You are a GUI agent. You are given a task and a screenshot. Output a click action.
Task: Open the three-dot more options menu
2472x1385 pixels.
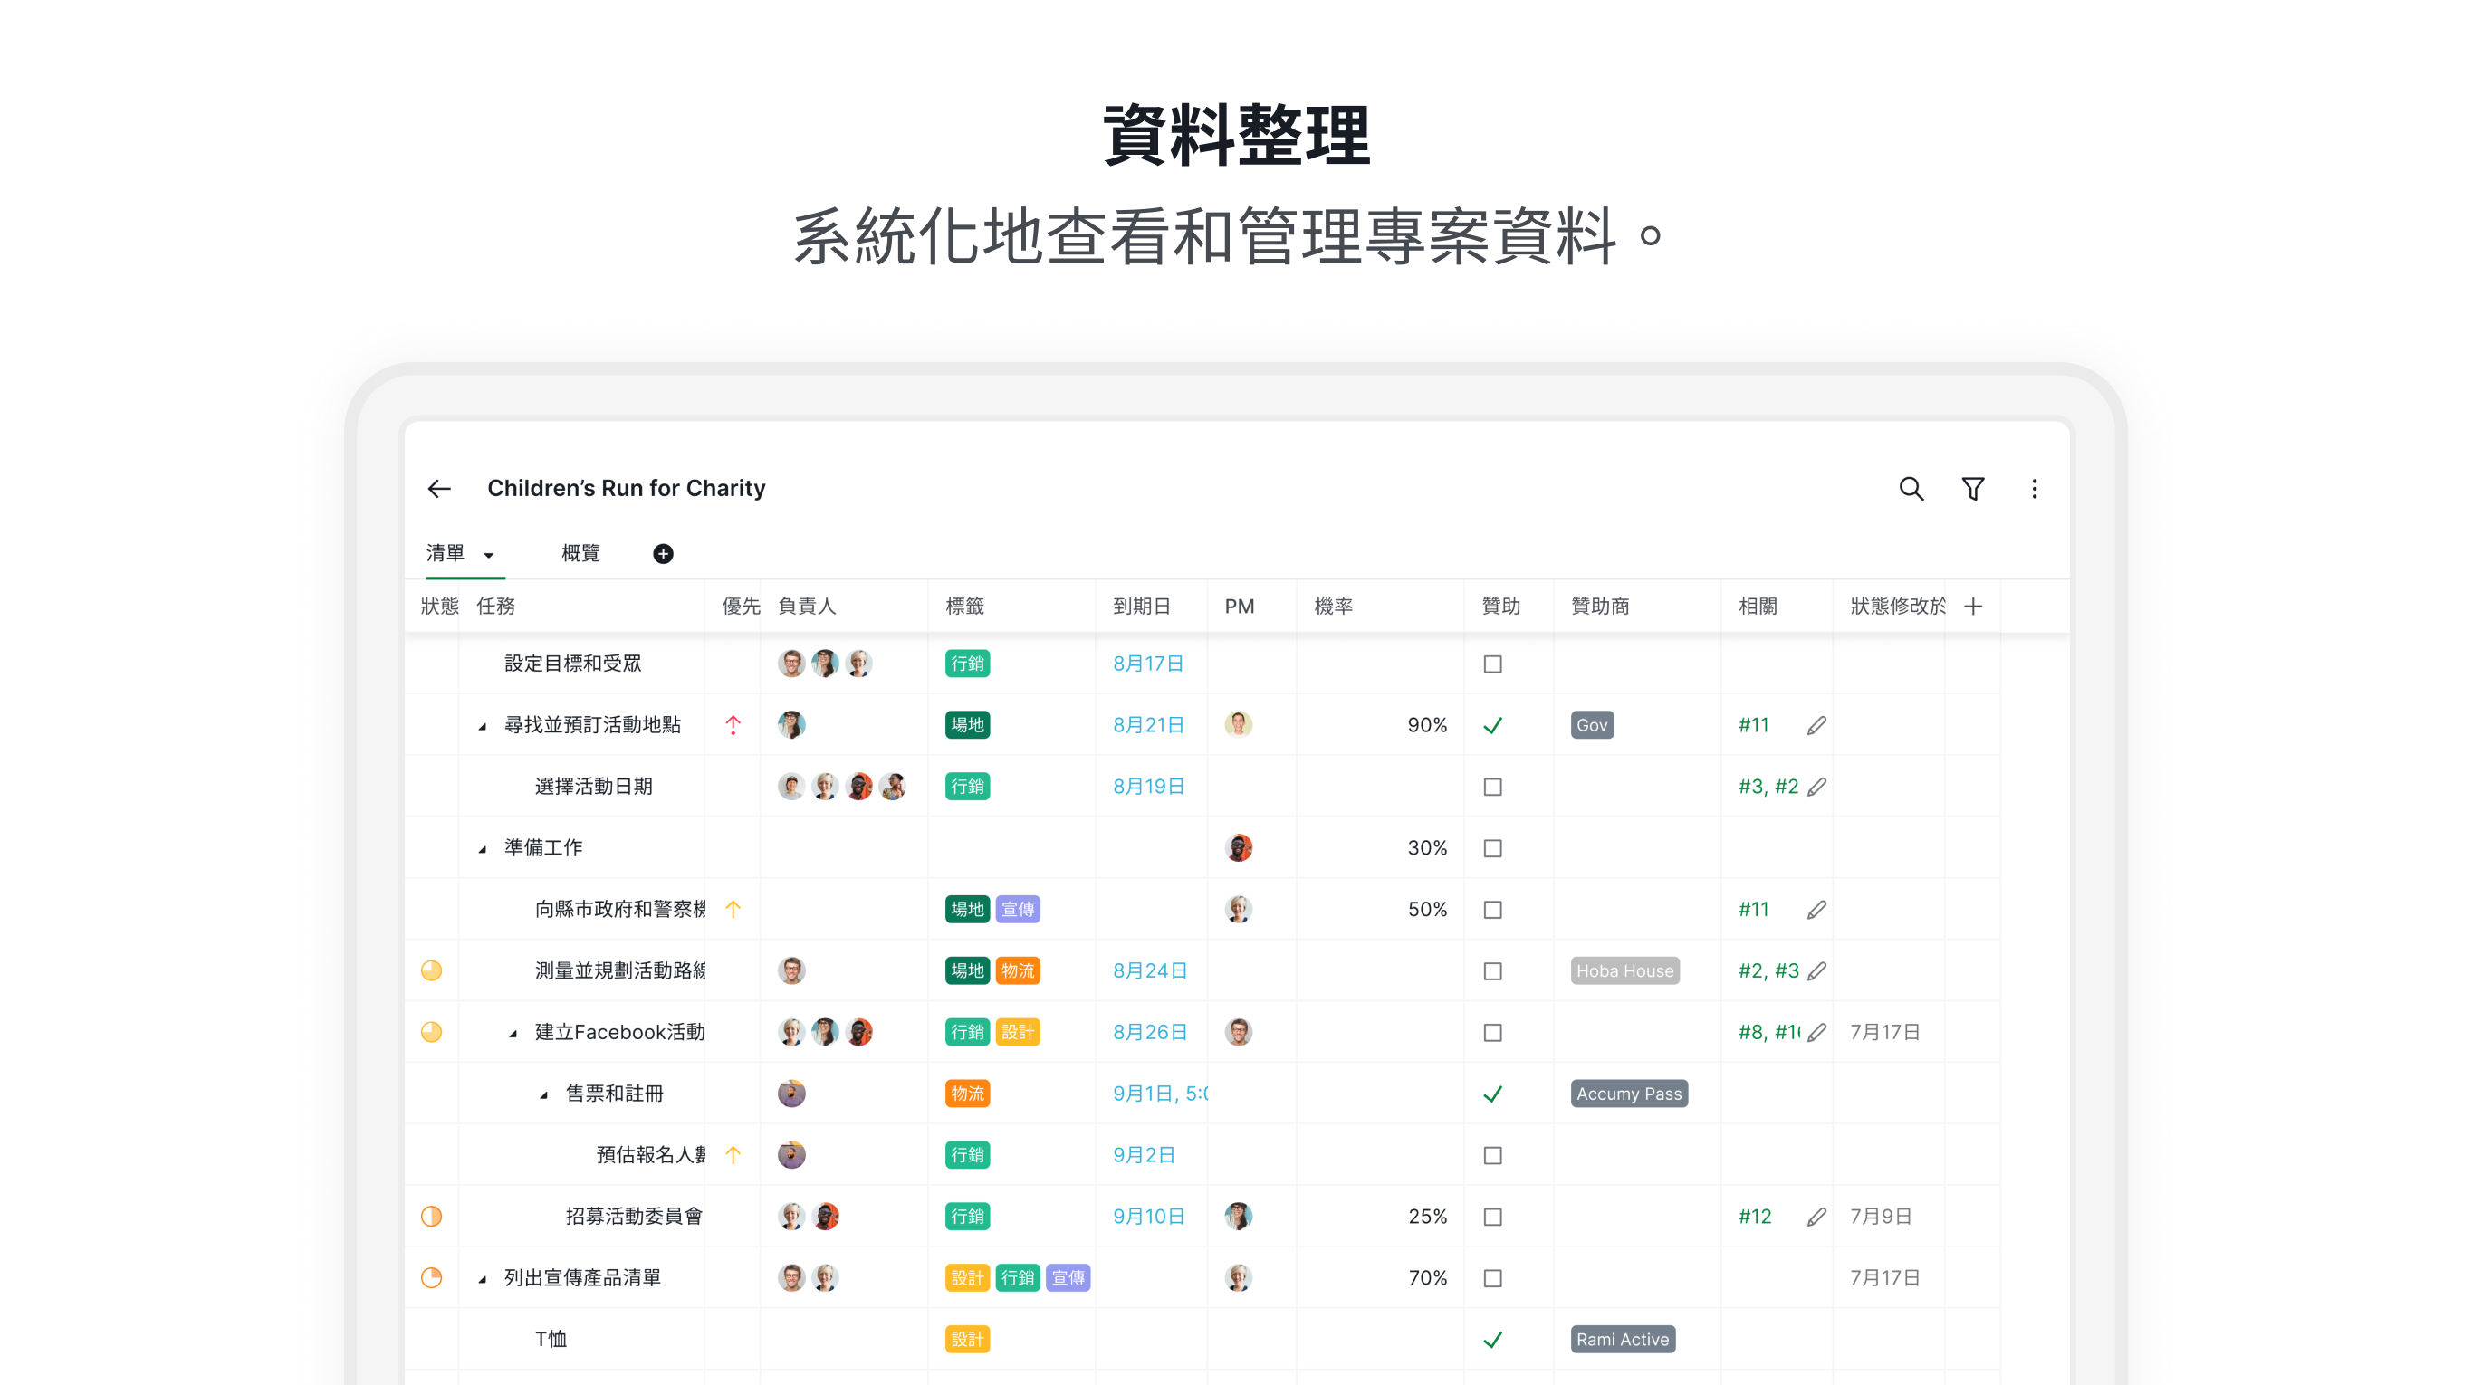pyautogui.click(x=2034, y=488)
